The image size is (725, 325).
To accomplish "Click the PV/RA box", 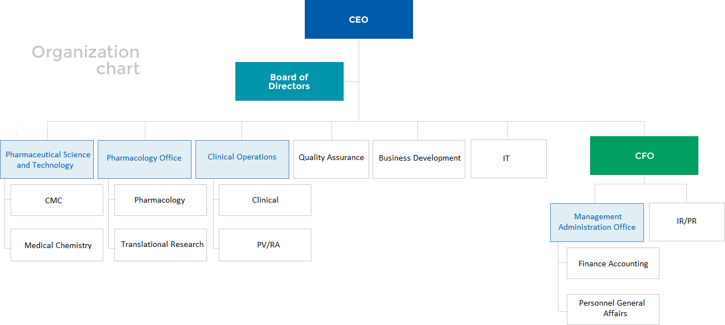I will 265,245.
